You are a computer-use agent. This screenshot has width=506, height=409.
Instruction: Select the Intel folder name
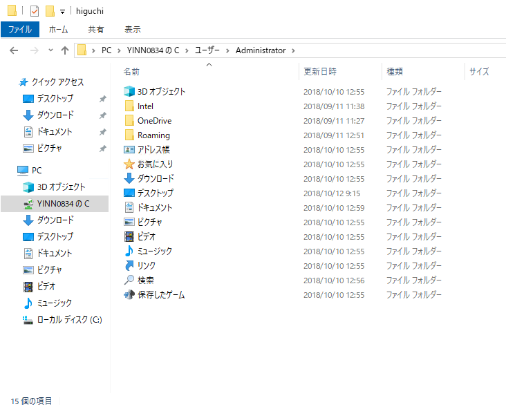click(x=145, y=106)
